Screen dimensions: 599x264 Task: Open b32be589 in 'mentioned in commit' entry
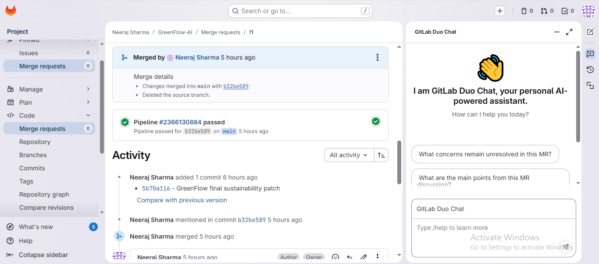pyautogui.click(x=252, y=220)
